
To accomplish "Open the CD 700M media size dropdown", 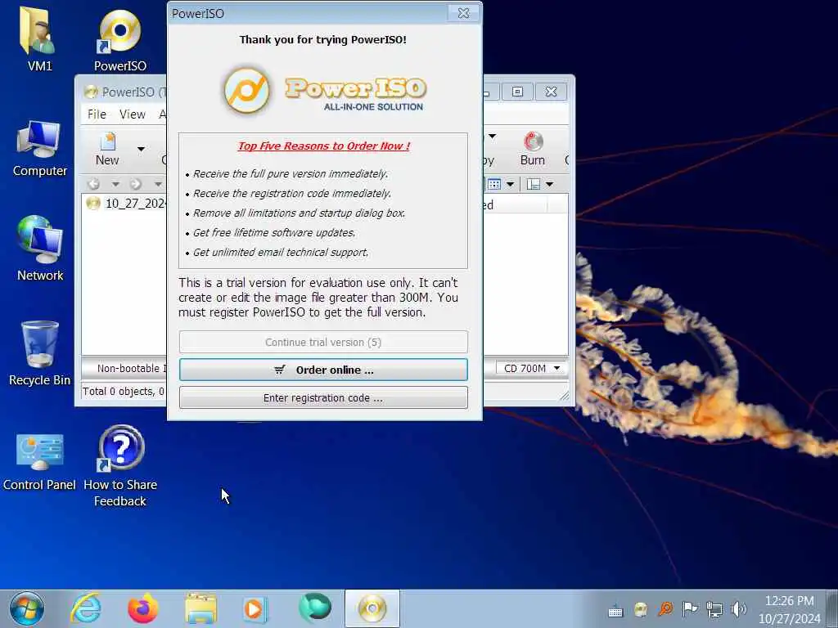I will [x=532, y=369].
